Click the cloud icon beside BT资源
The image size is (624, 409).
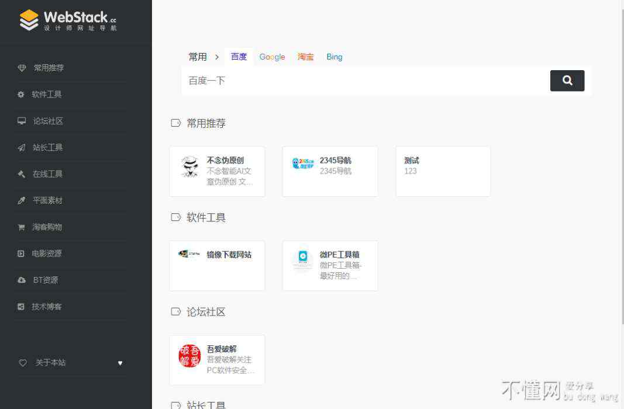pos(22,280)
